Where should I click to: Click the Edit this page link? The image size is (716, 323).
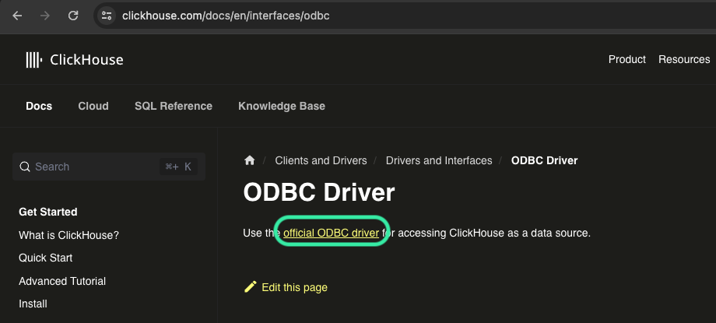point(294,287)
